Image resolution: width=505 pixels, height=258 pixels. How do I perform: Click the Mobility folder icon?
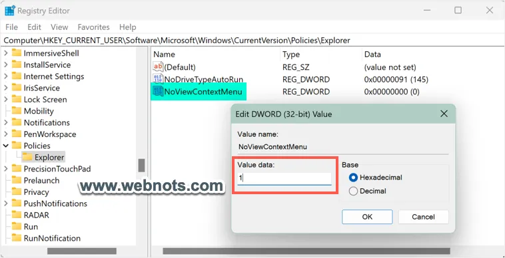17,111
